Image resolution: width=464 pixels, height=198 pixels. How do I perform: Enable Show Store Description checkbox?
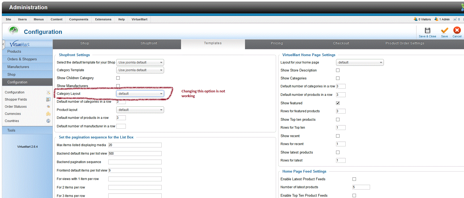[338, 70]
